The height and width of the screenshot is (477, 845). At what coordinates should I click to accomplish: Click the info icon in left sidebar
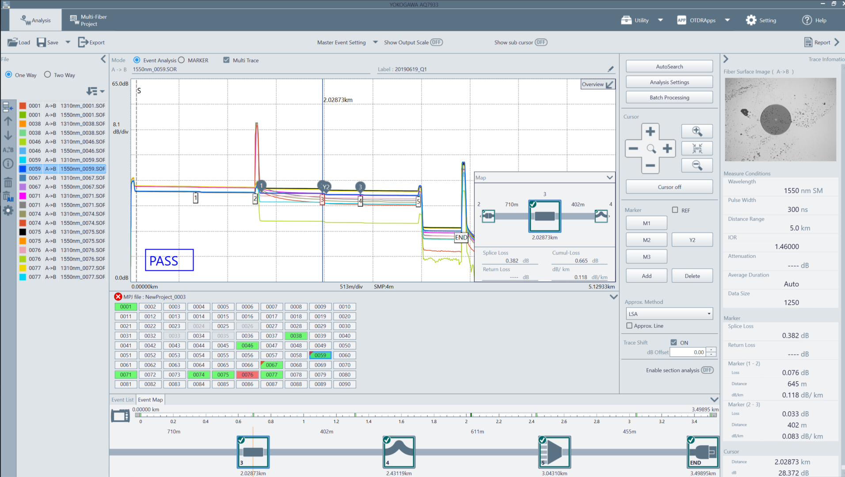click(x=8, y=164)
